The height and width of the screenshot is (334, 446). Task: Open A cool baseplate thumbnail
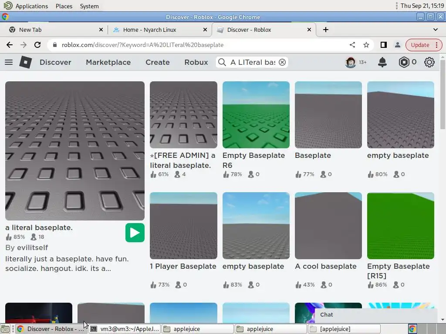point(328,226)
